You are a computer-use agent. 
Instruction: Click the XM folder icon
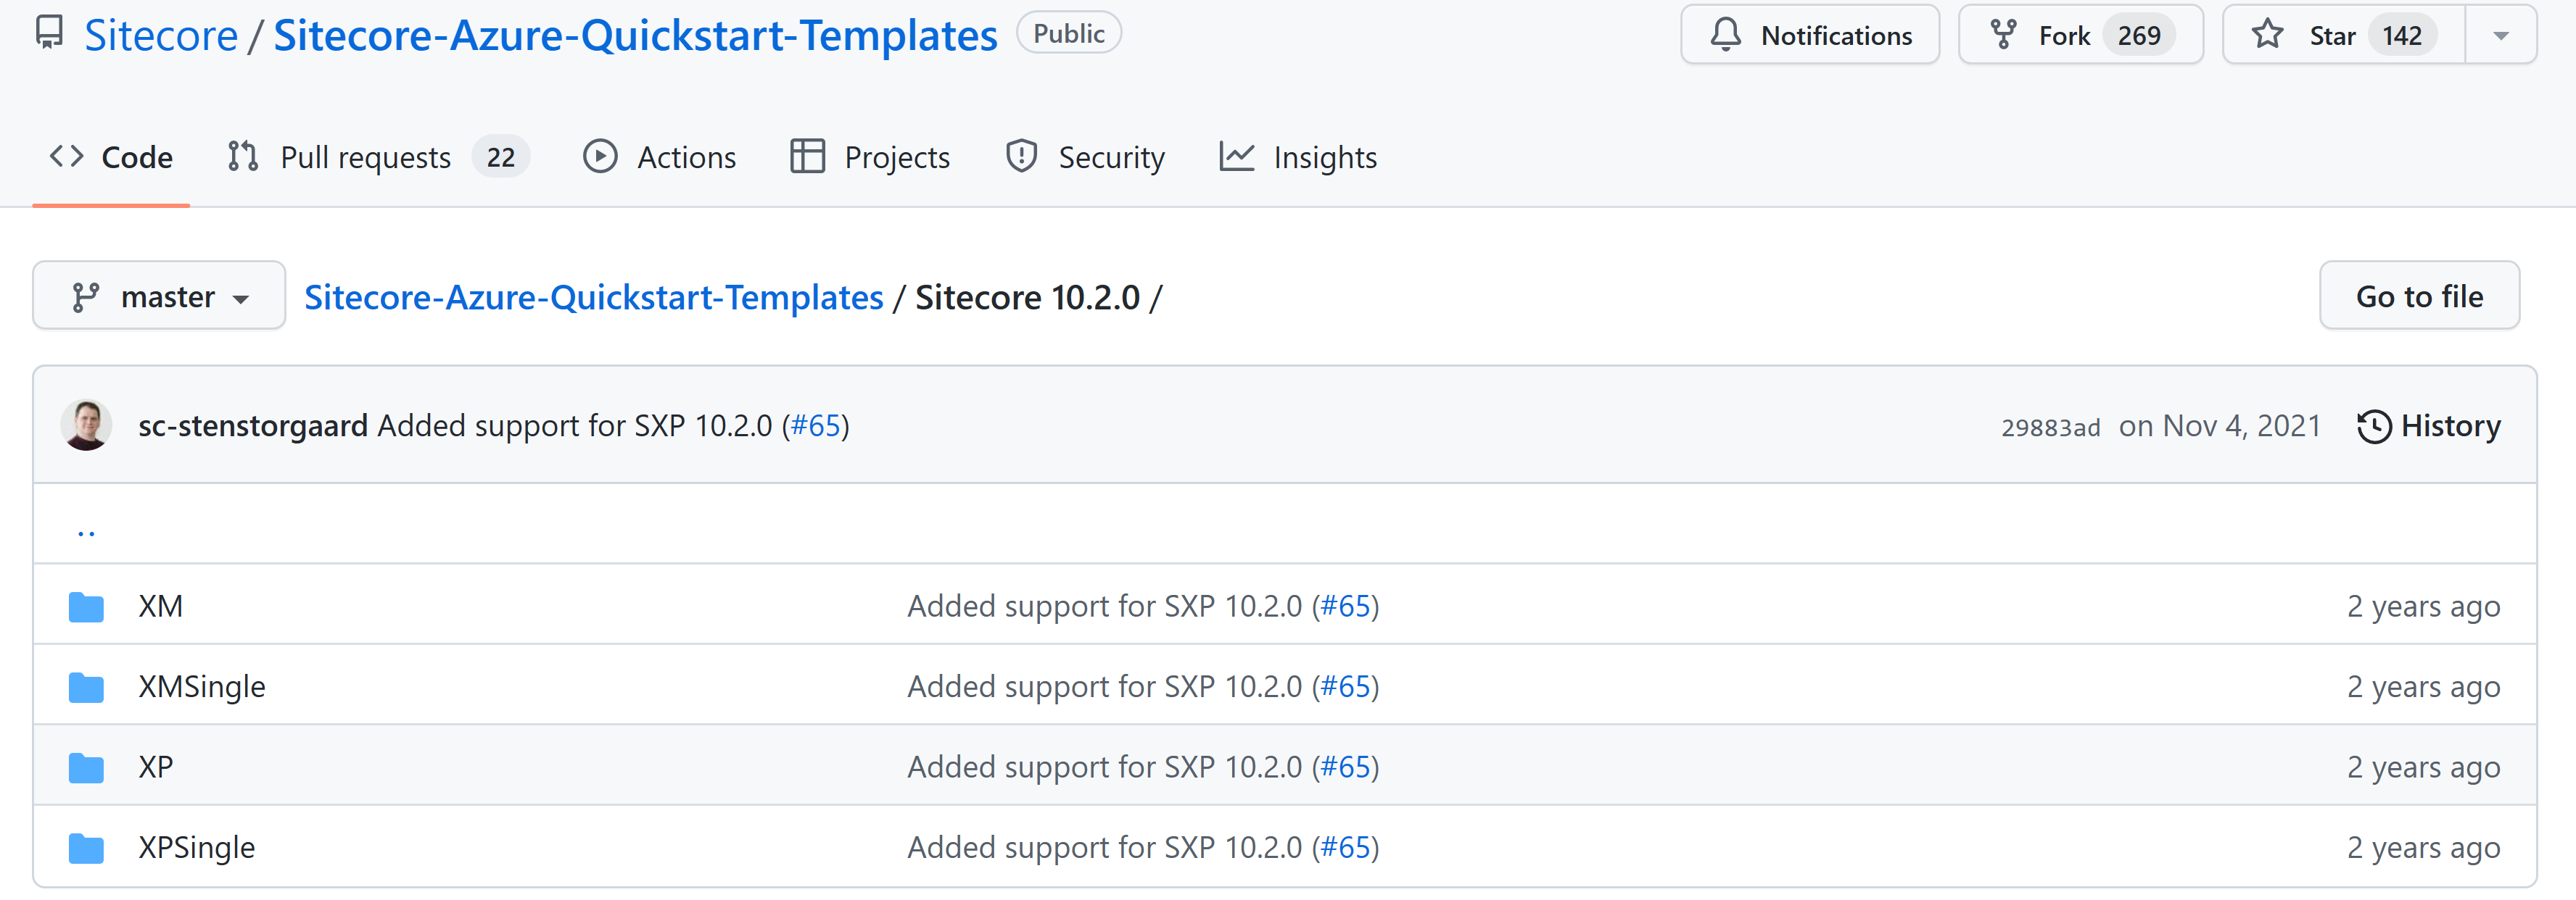(86, 607)
